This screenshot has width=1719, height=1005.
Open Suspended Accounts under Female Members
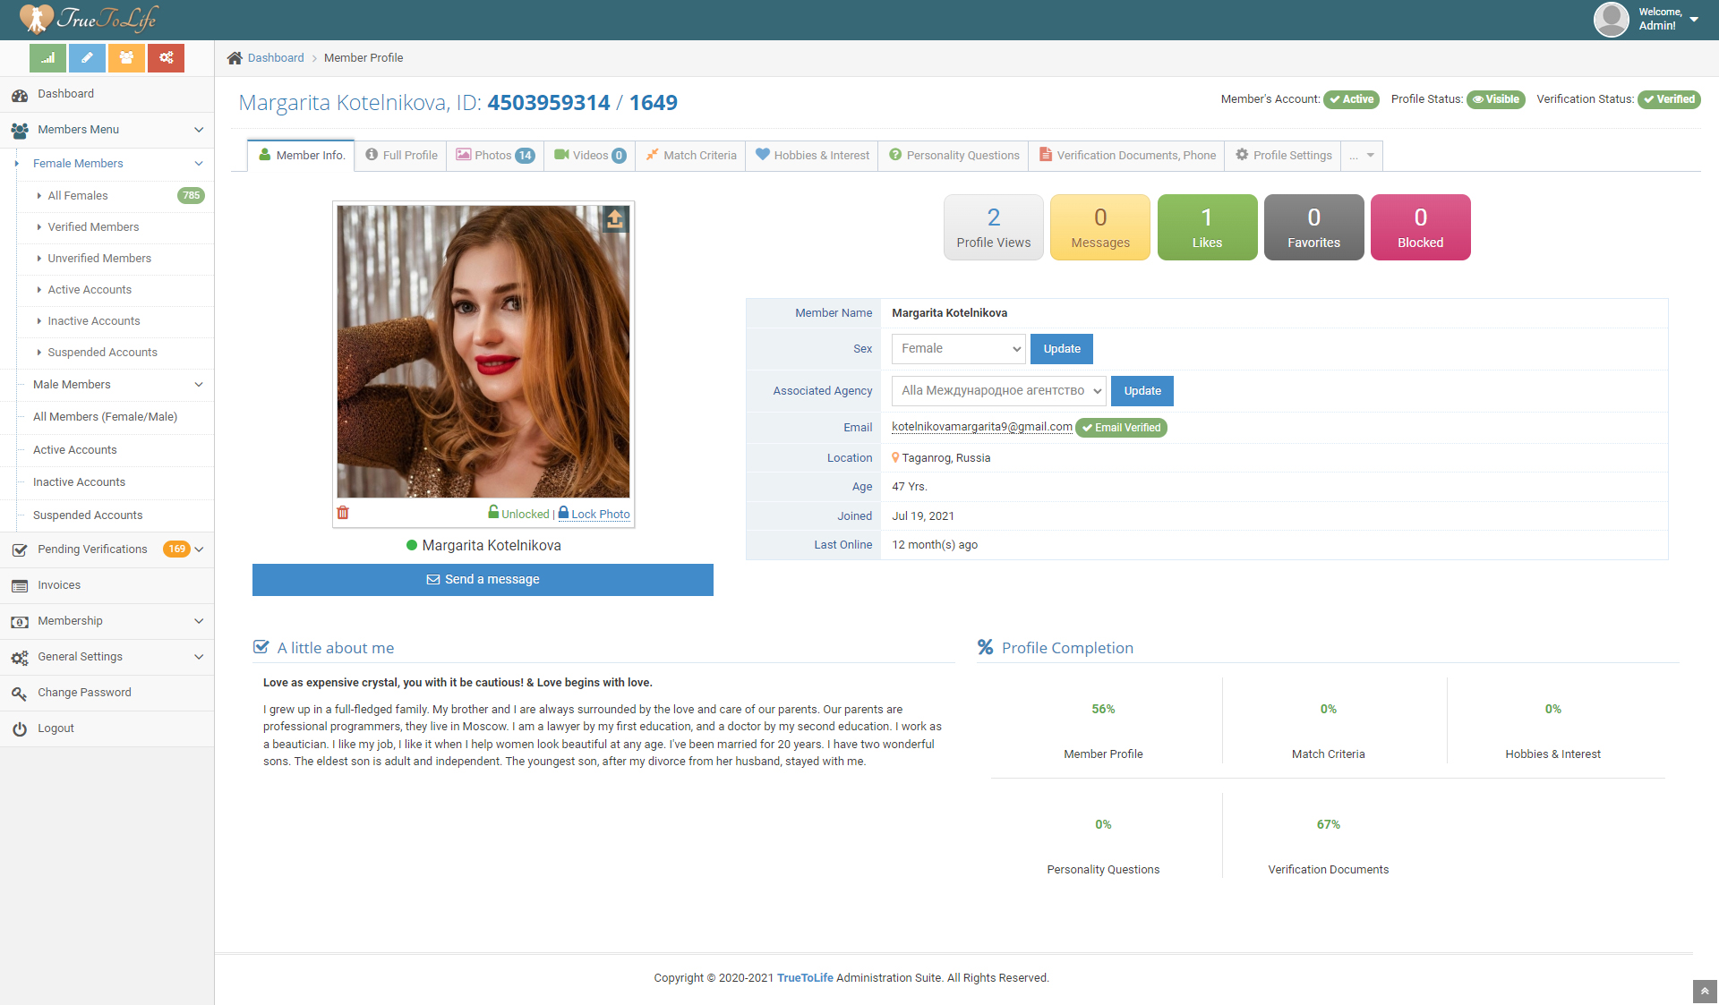102,353
